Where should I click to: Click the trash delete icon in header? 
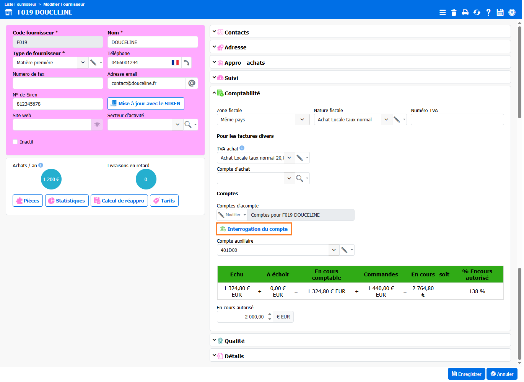pos(454,12)
